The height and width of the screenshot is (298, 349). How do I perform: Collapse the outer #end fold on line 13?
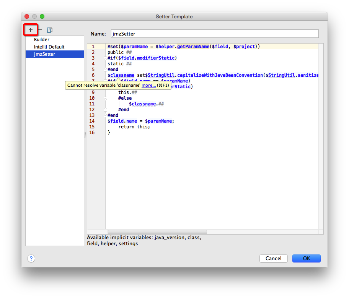pyautogui.click(x=105, y=115)
